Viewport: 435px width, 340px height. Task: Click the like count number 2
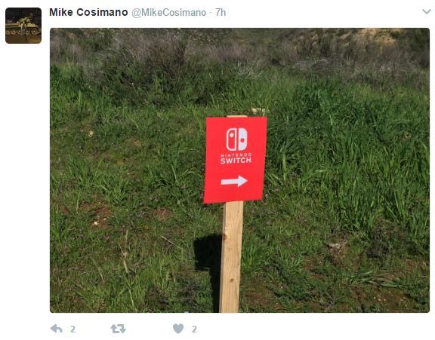(194, 329)
